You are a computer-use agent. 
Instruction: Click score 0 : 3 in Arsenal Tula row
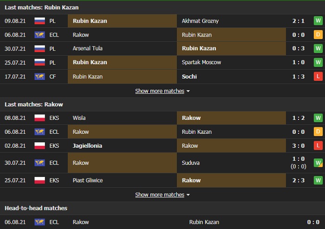299,48
